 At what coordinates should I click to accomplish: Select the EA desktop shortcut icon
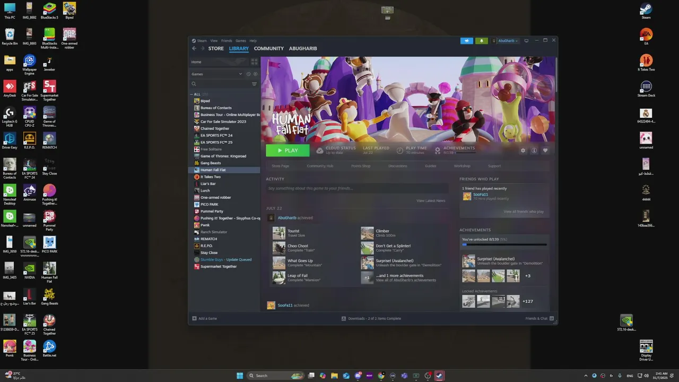(x=646, y=37)
